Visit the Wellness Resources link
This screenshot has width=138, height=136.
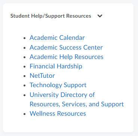(58, 113)
